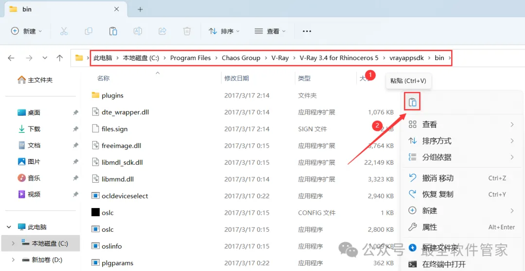This screenshot has height=271, width=525.
Task: Choose 恢复 复制 in context menu
Action: pos(461,194)
